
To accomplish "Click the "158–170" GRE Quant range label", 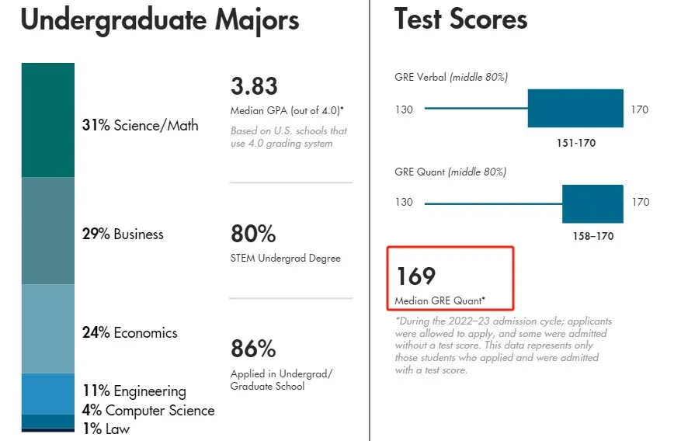I will [592, 237].
